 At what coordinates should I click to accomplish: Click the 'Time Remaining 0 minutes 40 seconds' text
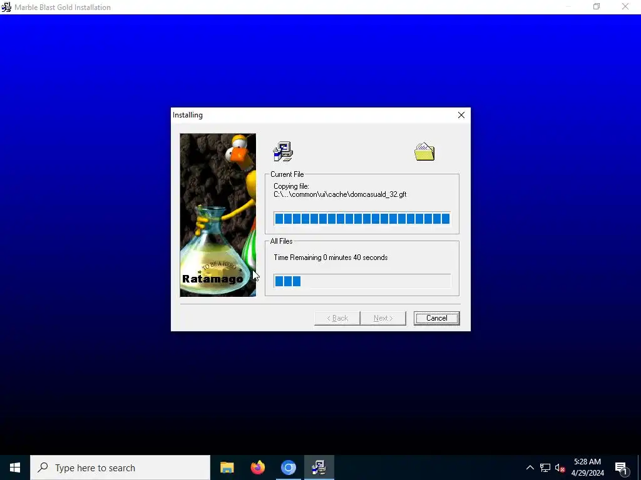[x=331, y=257]
